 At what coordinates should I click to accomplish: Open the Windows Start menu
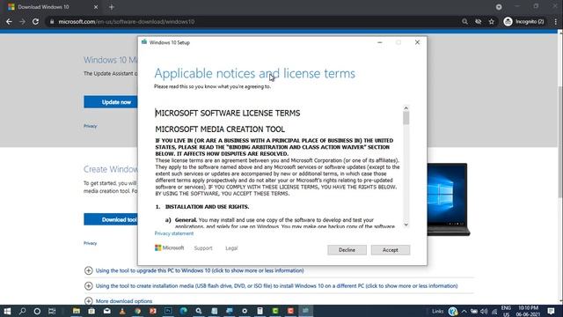click(7, 311)
